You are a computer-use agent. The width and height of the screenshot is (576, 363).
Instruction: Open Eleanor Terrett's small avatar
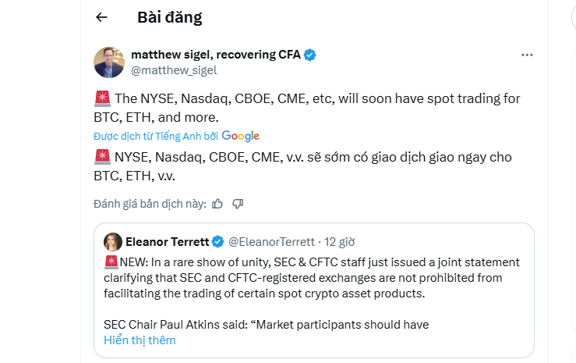pyautogui.click(x=112, y=241)
